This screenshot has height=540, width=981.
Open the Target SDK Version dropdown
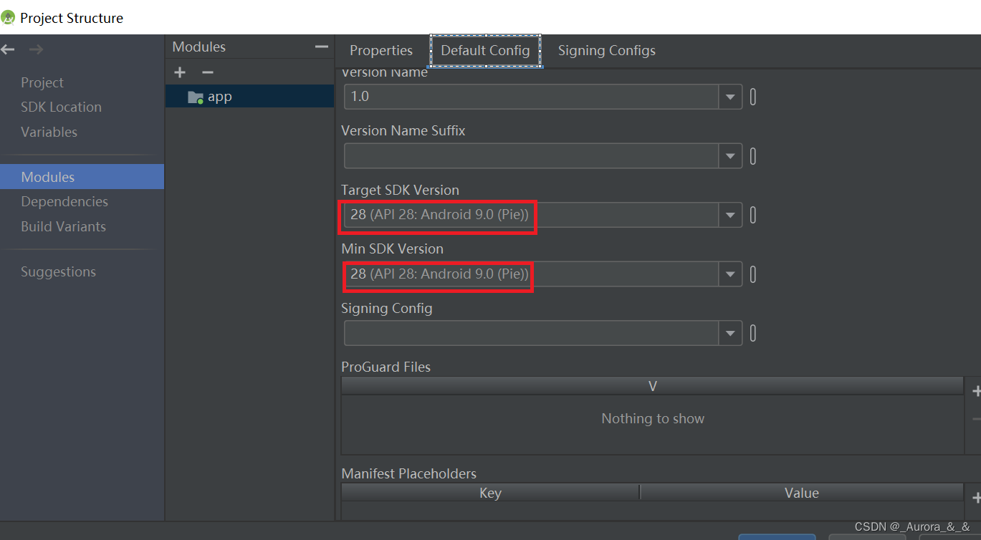(729, 214)
